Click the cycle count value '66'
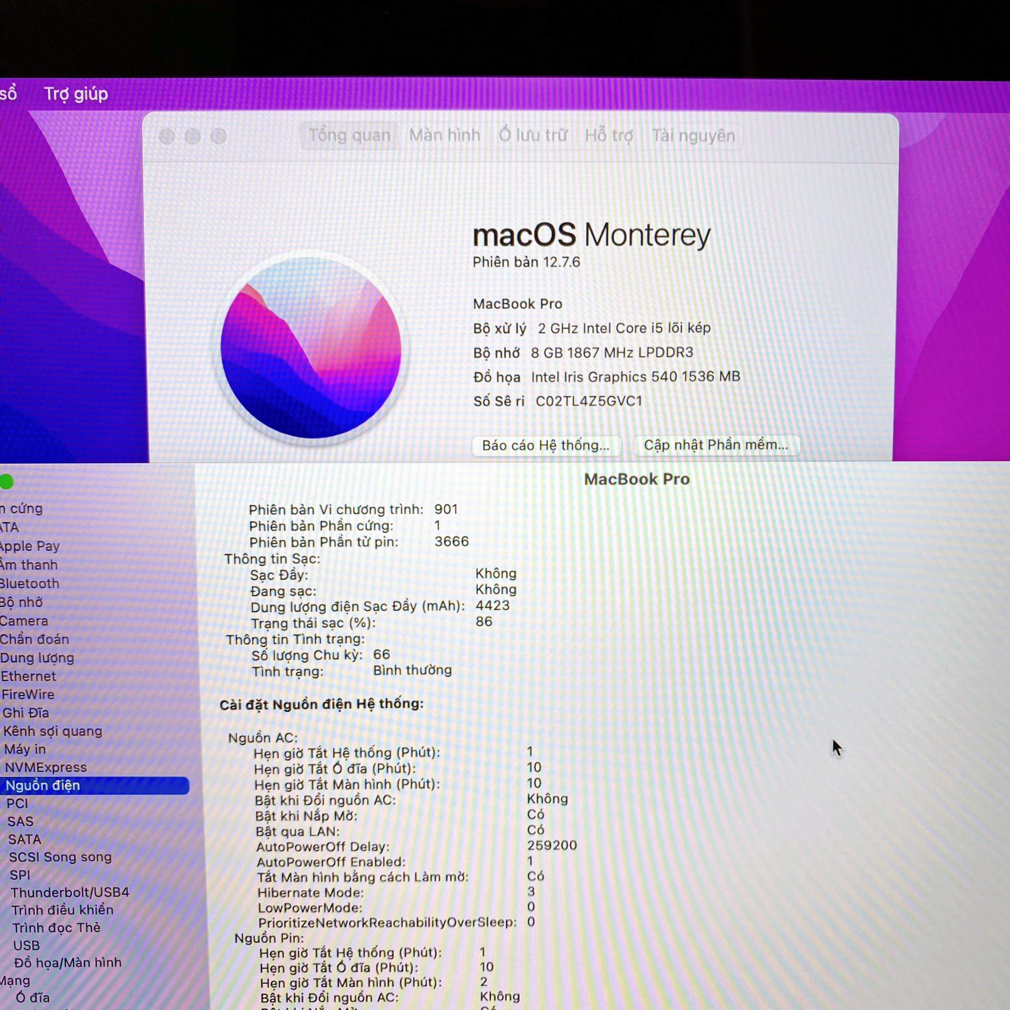 [x=382, y=655]
